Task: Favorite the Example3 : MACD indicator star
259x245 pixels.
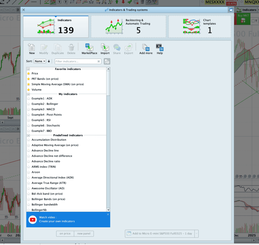Action: pos(28,109)
